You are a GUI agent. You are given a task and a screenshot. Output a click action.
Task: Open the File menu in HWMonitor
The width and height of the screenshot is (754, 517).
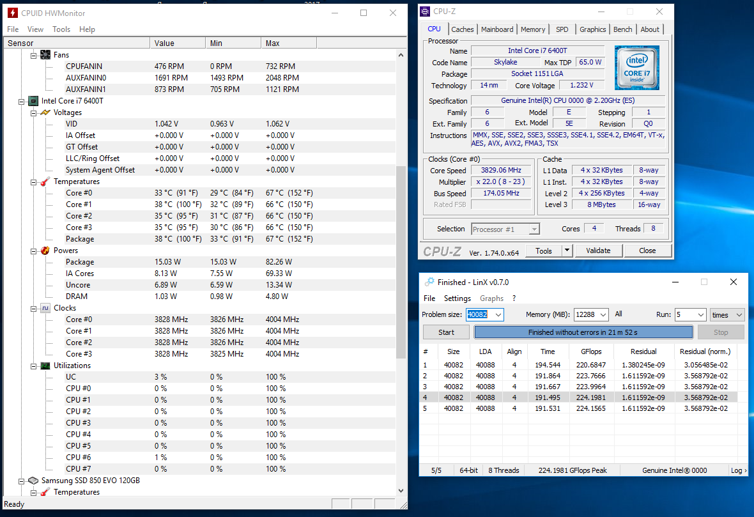click(13, 29)
